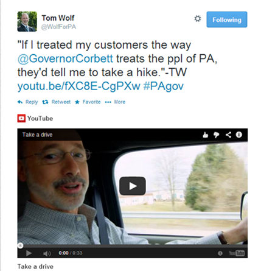The width and height of the screenshot is (261, 271).
Task: Expand the More options menu
Action: pos(115,102)
